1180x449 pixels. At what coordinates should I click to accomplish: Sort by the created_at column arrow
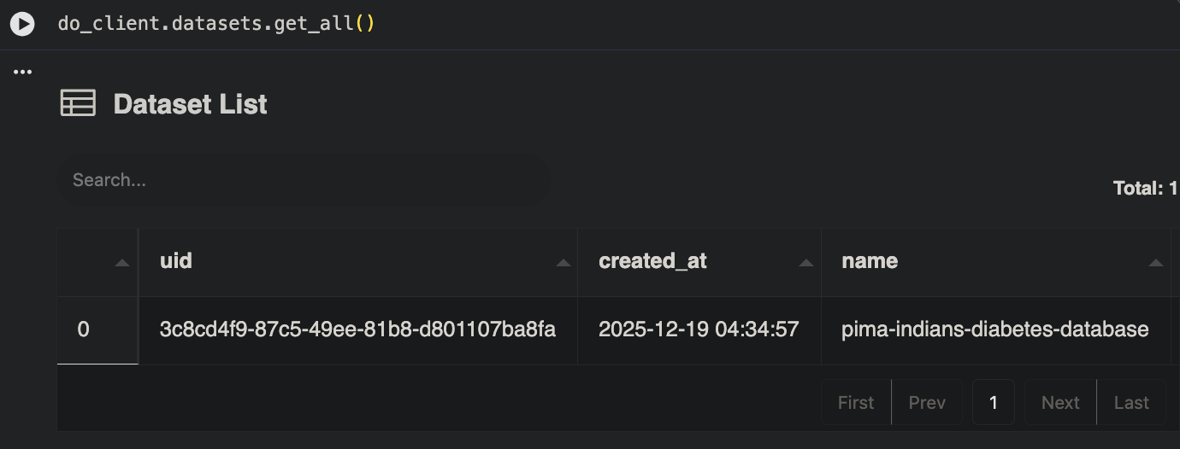[x=805, y=263]
